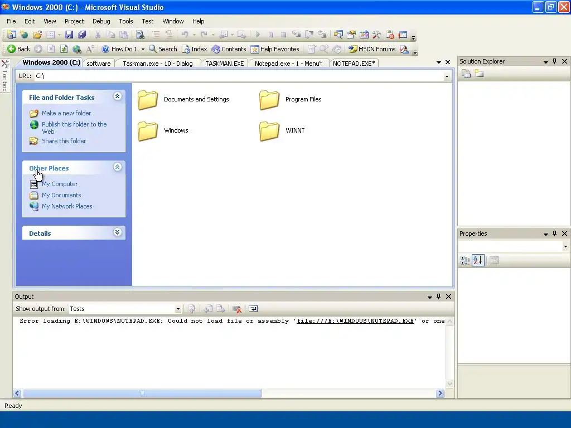Expand the Details section
The width and height of the screenshot is (571, 428).
pyautogui.click(x=117, y=232)
